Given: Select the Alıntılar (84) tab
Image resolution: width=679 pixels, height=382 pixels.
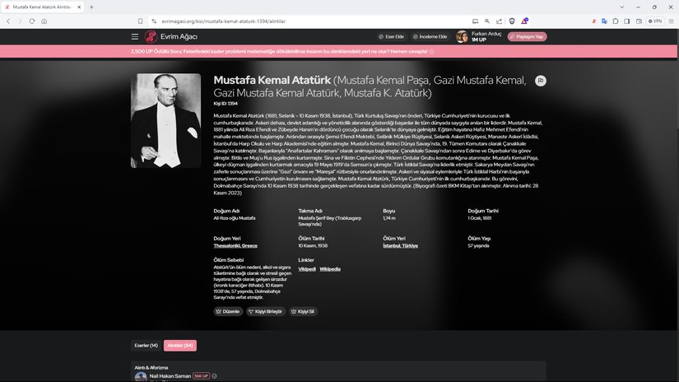Looking at the screenshot, I should pos(179,346).
